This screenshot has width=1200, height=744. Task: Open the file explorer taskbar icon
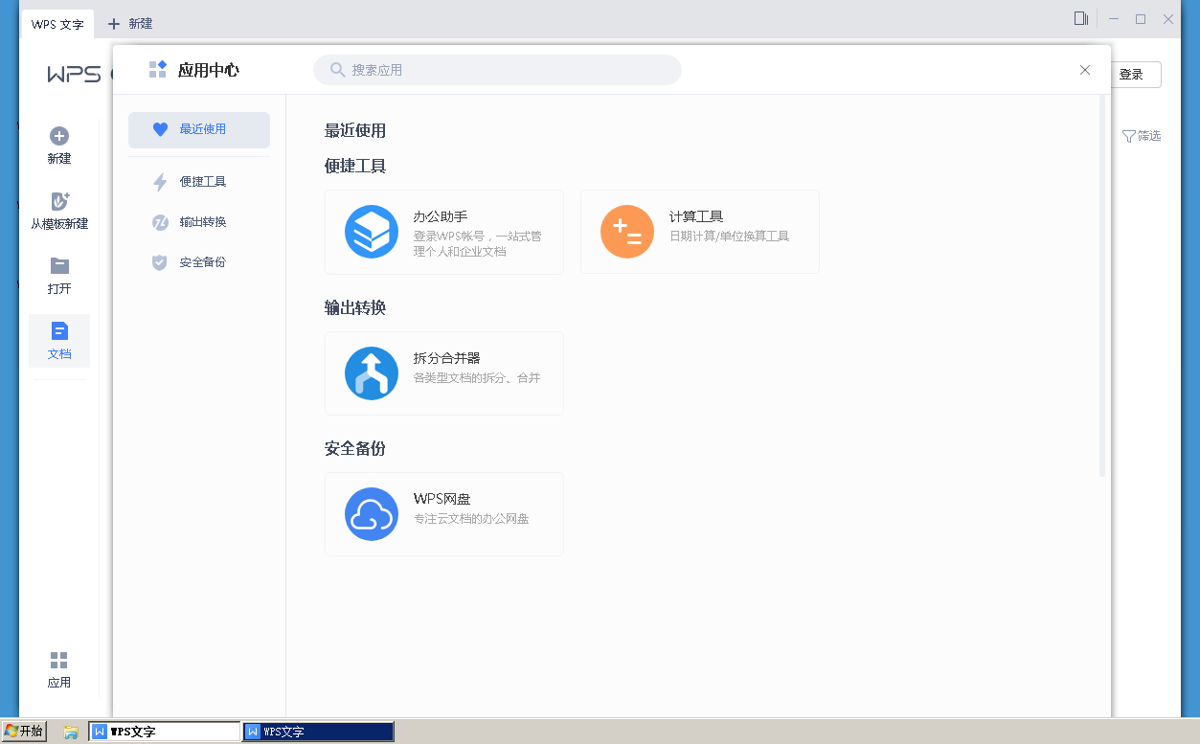[70, 732]
